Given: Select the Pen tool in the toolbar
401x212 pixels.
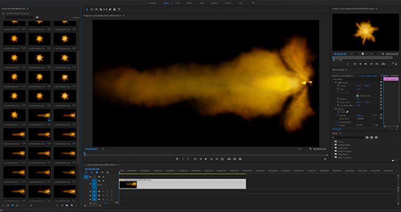Looking at the screenshot, I should pos(110,9).
